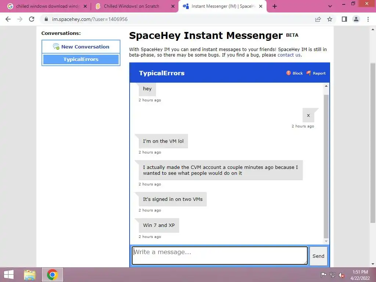Click the red Block icon
The image size is (376, 282).
(x=289, y=73)
